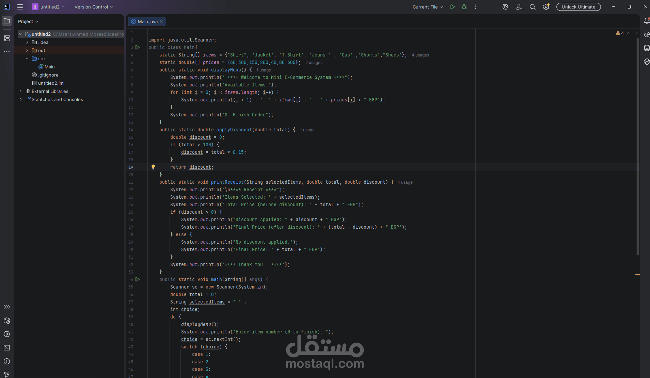This screenshot has height=378, width=650.
Task: Expand External Libraries node
Action: tap(21, 91)
